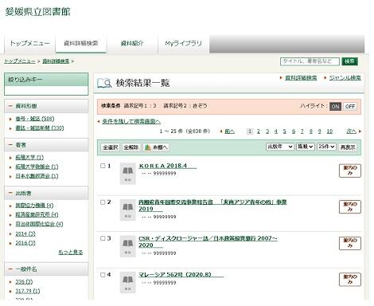
Task: Click the previous-page arrow before 前へ
Action: click(221, 131)
